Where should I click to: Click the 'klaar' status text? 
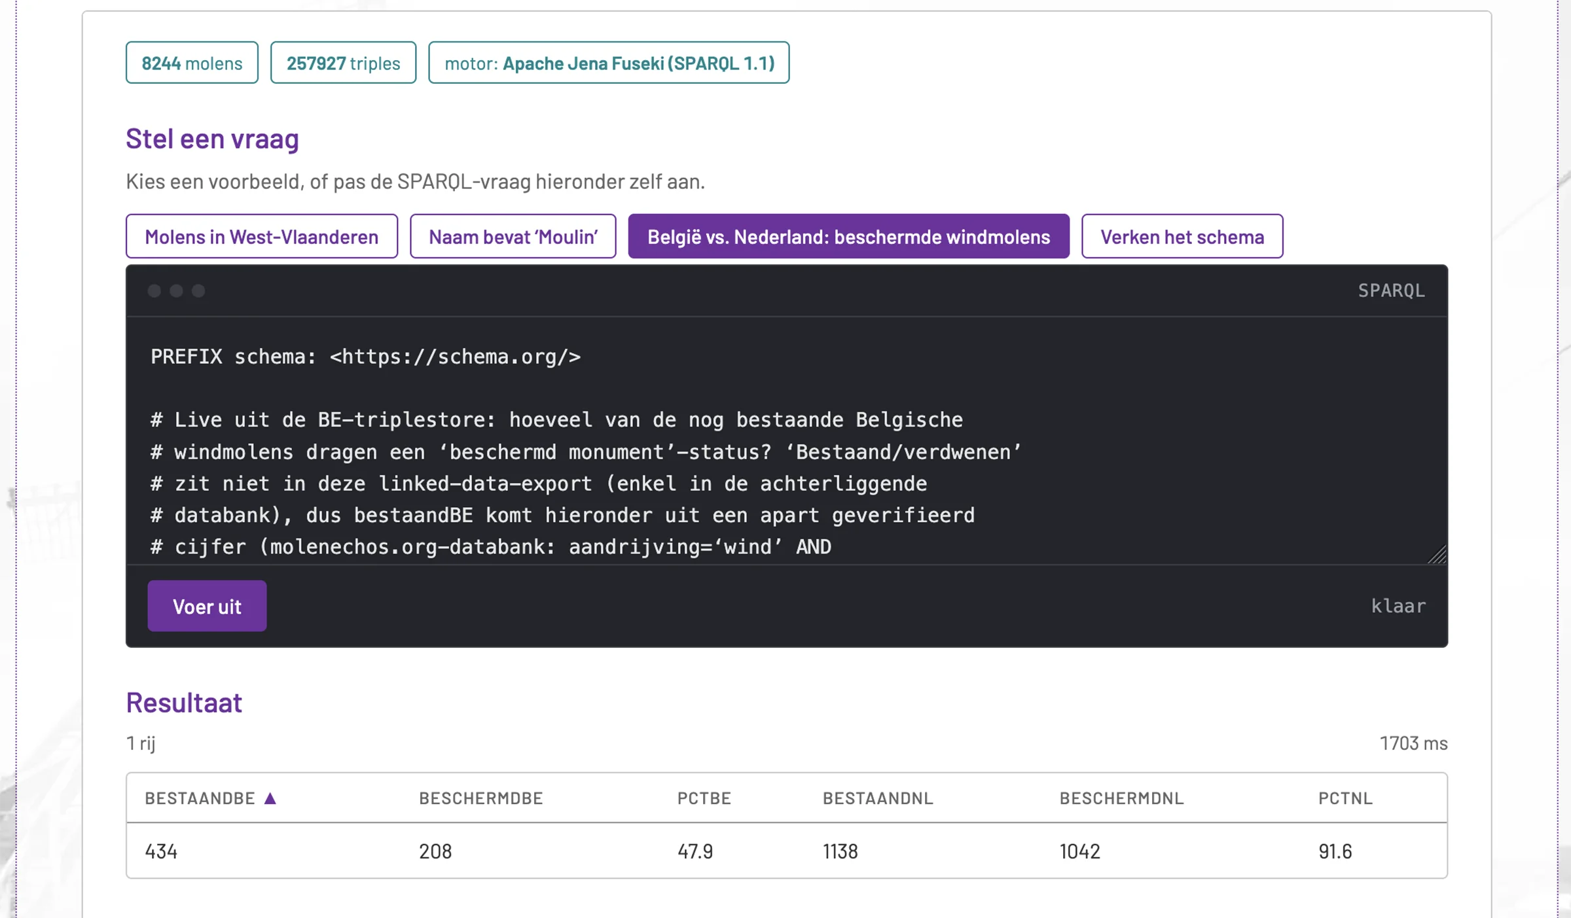coord(1398,606)
